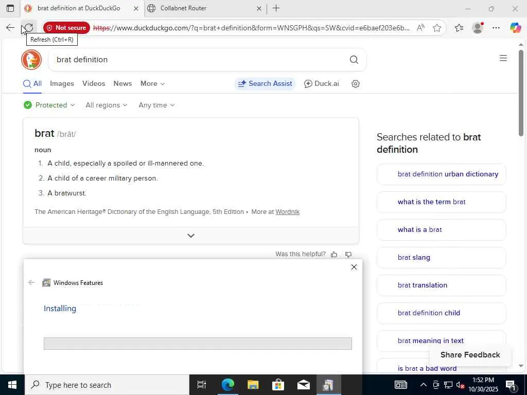Open related search brat translation
This screenshot has width=527, height=395.
(441, 285)
